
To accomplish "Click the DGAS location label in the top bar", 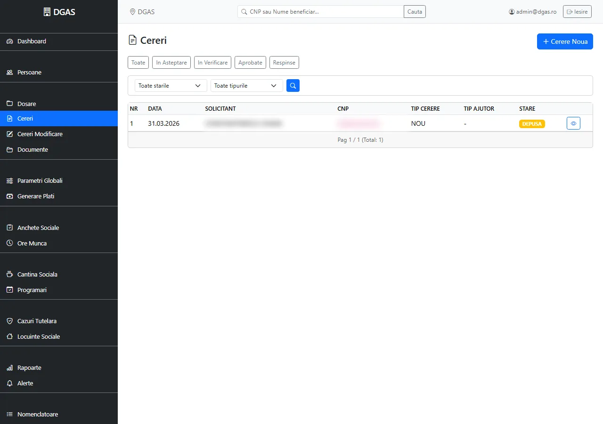I will [x=142, y=12].
